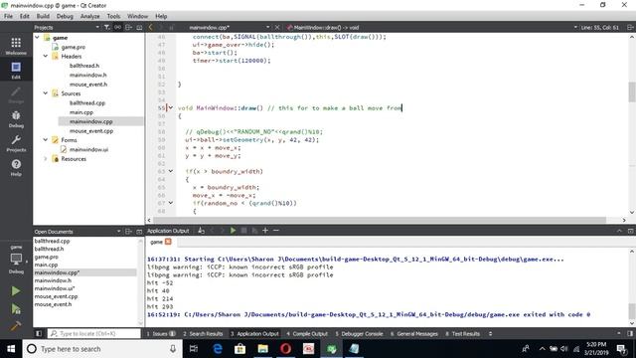
Task: Open the Window menu
Action: [137, 16]
